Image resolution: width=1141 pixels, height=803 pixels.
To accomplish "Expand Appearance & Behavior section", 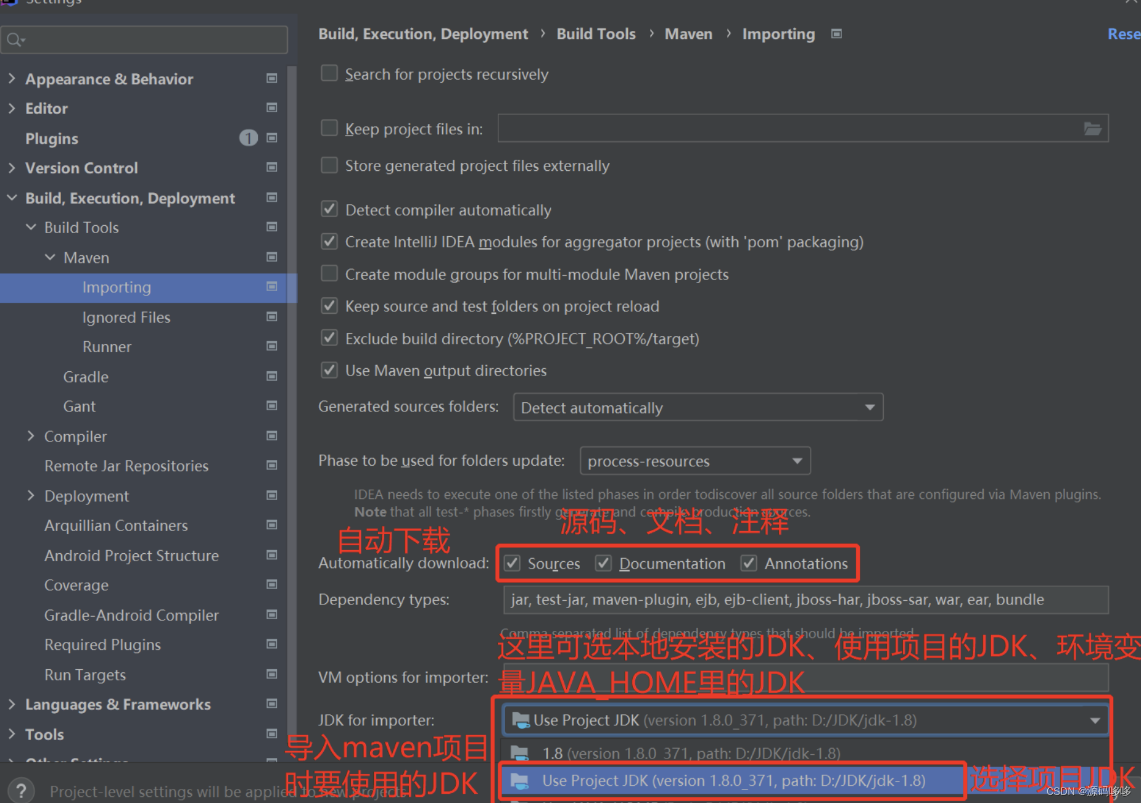I will (x=12, y=78).
